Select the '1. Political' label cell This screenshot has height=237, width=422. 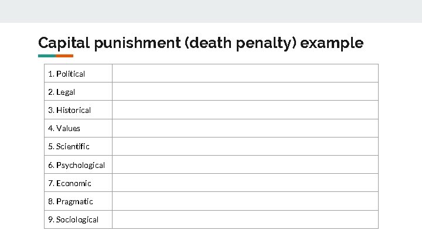click(78, 73)
